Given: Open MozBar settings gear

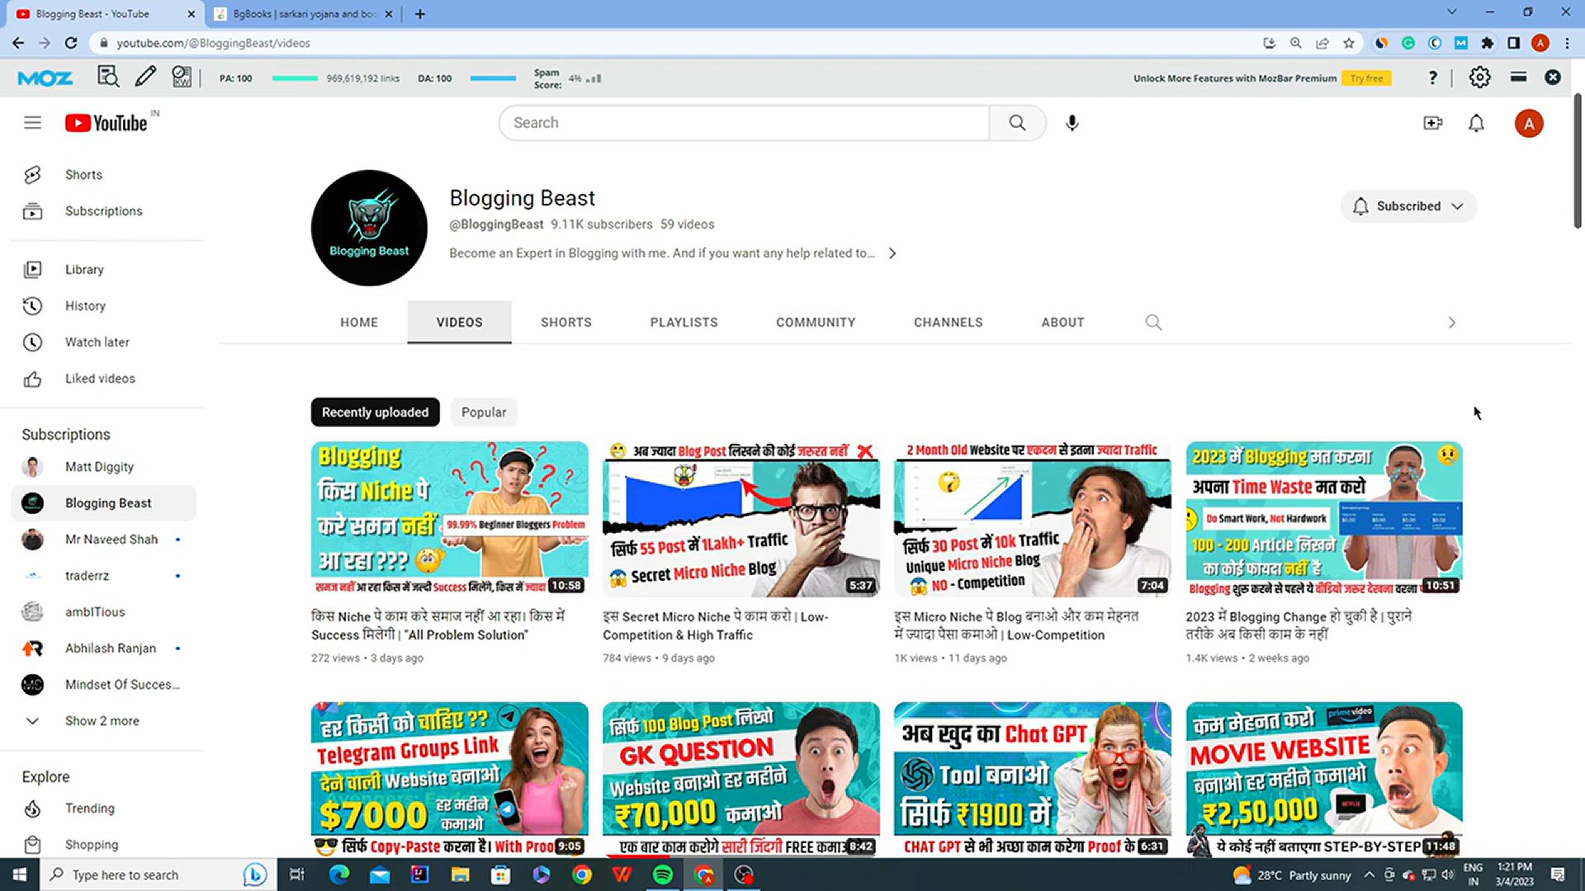Looking at the screenshot, I should click(x=1479, y=78).
